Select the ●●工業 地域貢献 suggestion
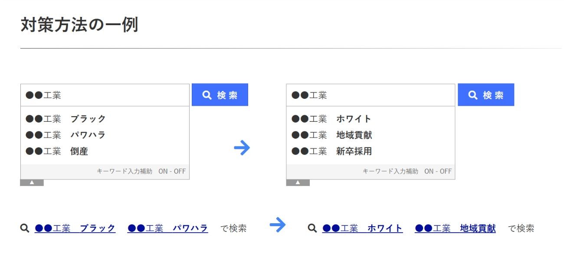Image resolution: width=564 pixels, height=257 pixels. point(332,135)
